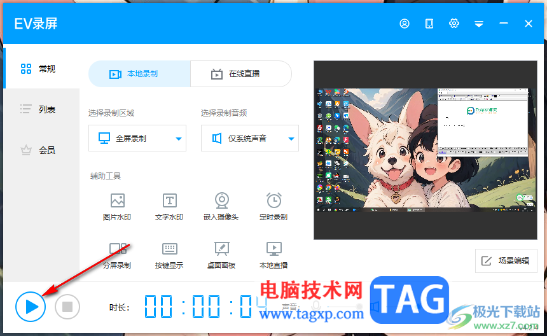Click the 场景编辑 button

[506, 261]
